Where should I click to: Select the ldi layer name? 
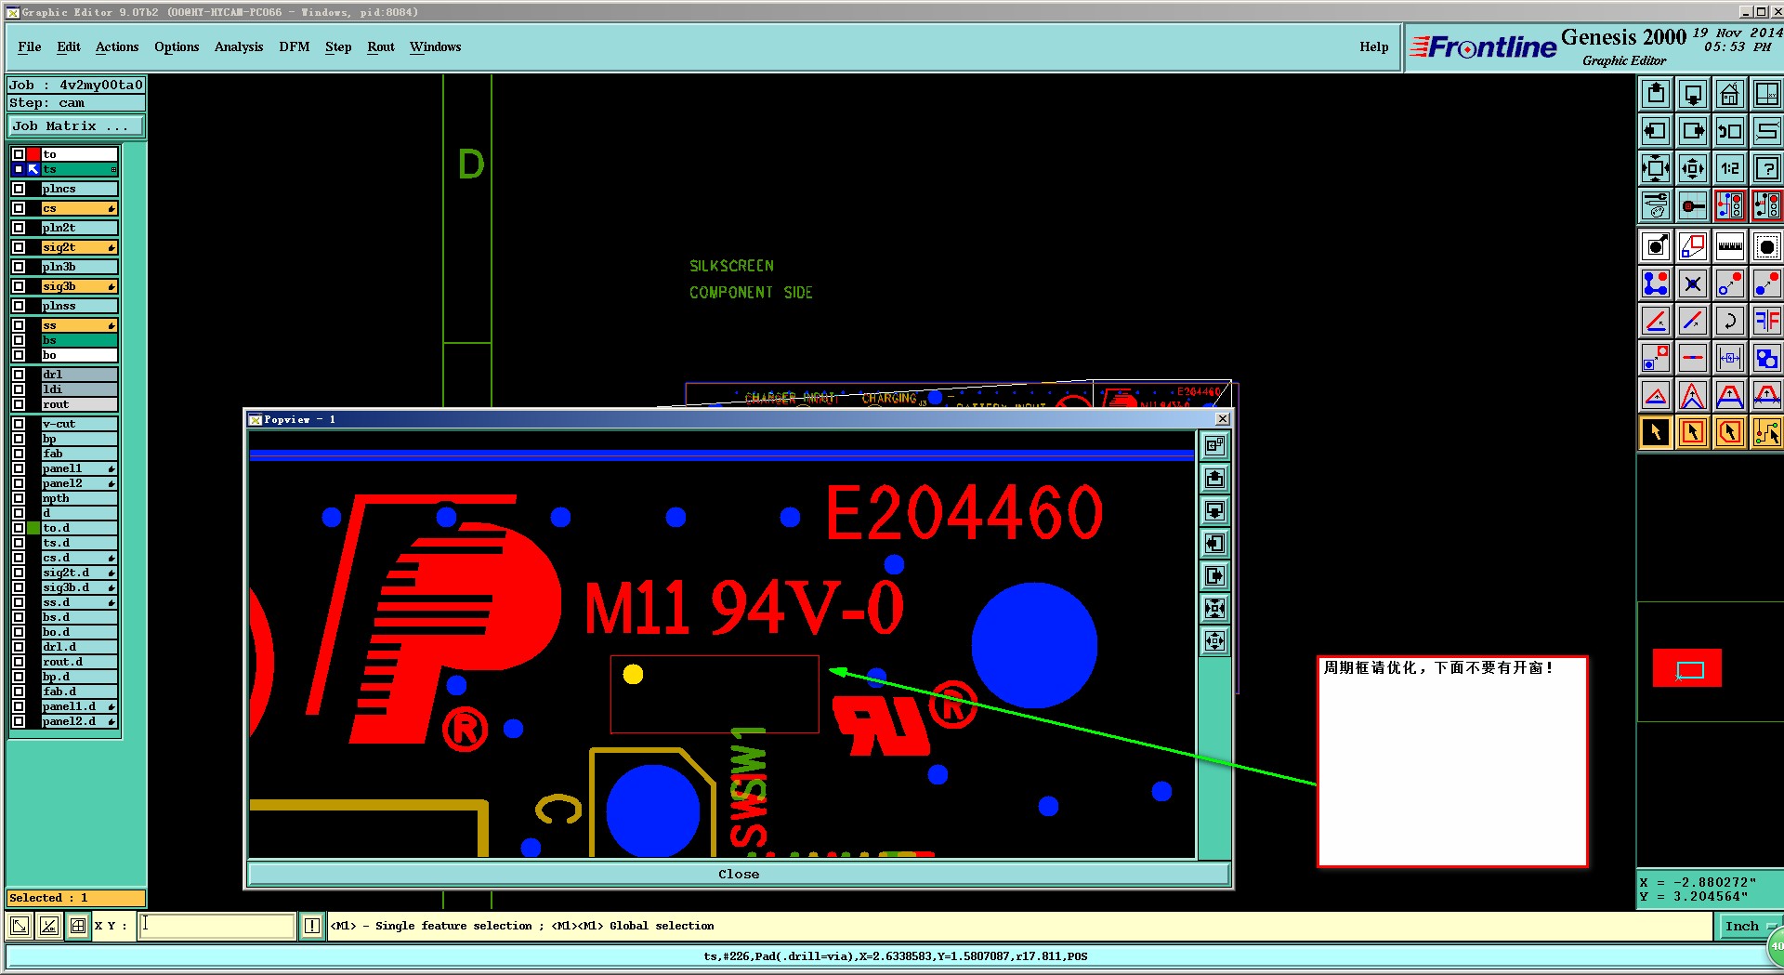(79, 389)
